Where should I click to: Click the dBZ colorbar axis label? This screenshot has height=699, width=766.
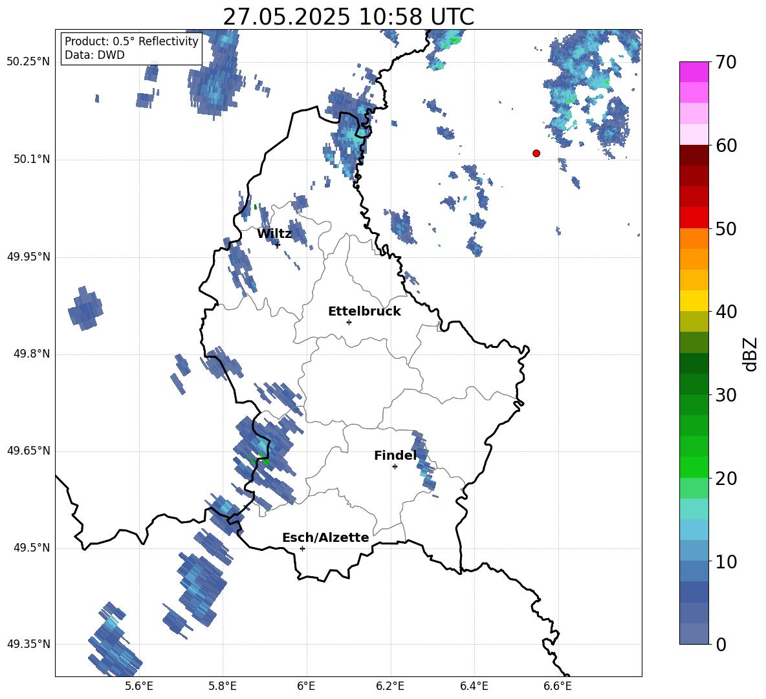point(750,354)
